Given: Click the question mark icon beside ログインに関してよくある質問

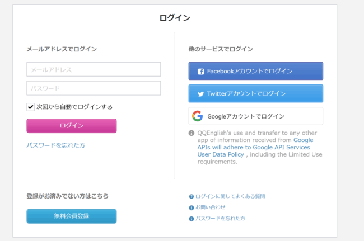Looking at the screenshot, I should pos(192,197).
